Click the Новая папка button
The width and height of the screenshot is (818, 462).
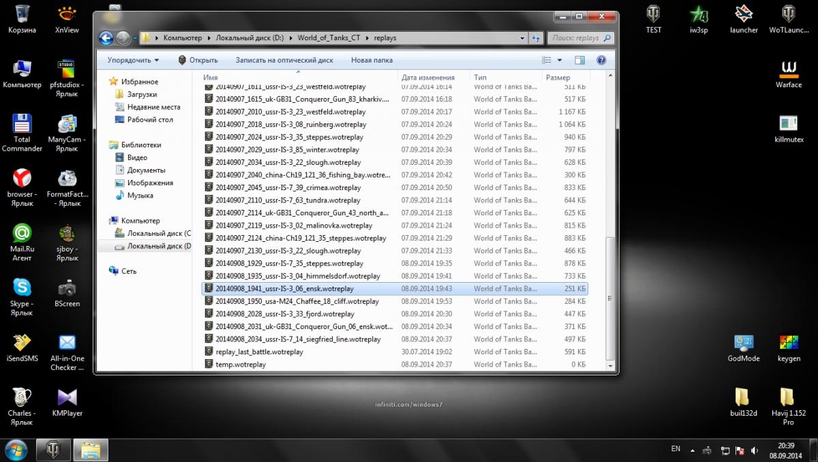point(372,60)
